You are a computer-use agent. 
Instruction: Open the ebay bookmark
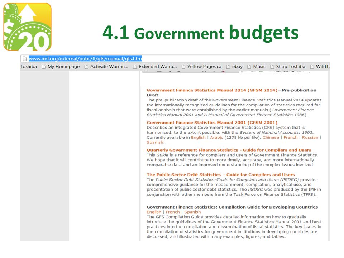[x=237, y=67]
